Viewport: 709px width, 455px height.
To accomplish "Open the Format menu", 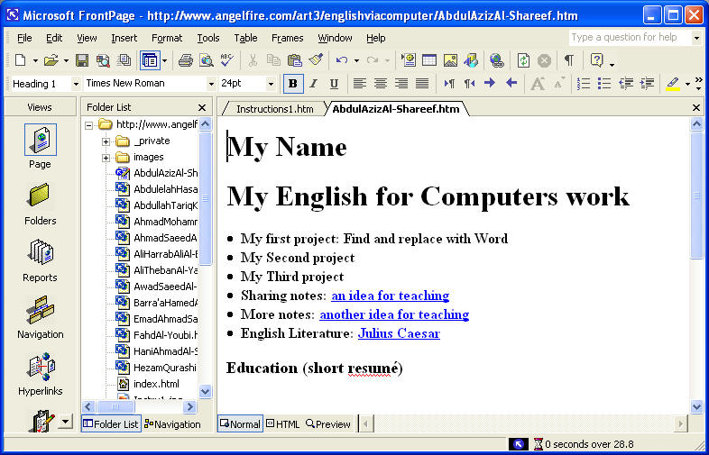I will (167, 38).
